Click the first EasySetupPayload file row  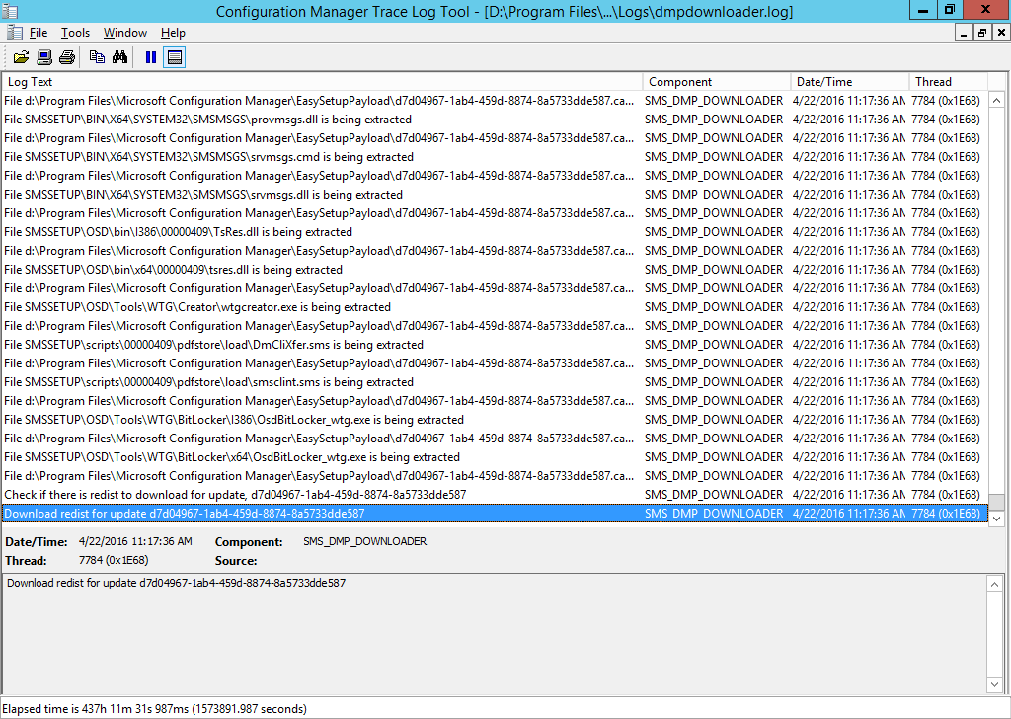(x=496, y=101)
